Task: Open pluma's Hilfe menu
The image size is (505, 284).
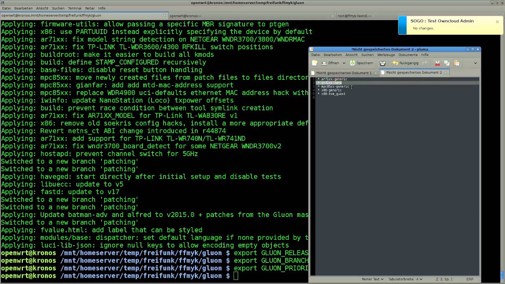Action: pos(425,55)
